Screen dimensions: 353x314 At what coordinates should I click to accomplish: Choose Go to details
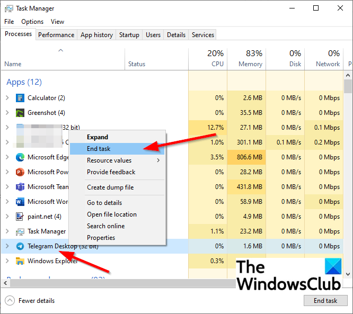click(x=117, y=203)
